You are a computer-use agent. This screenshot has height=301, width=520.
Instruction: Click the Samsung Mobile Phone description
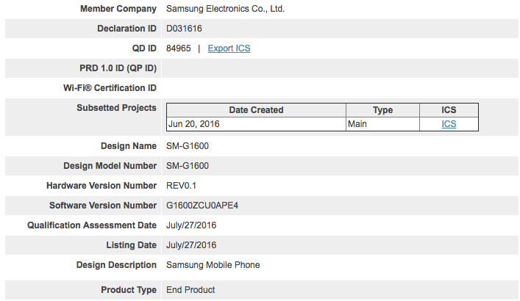[213, 265]
